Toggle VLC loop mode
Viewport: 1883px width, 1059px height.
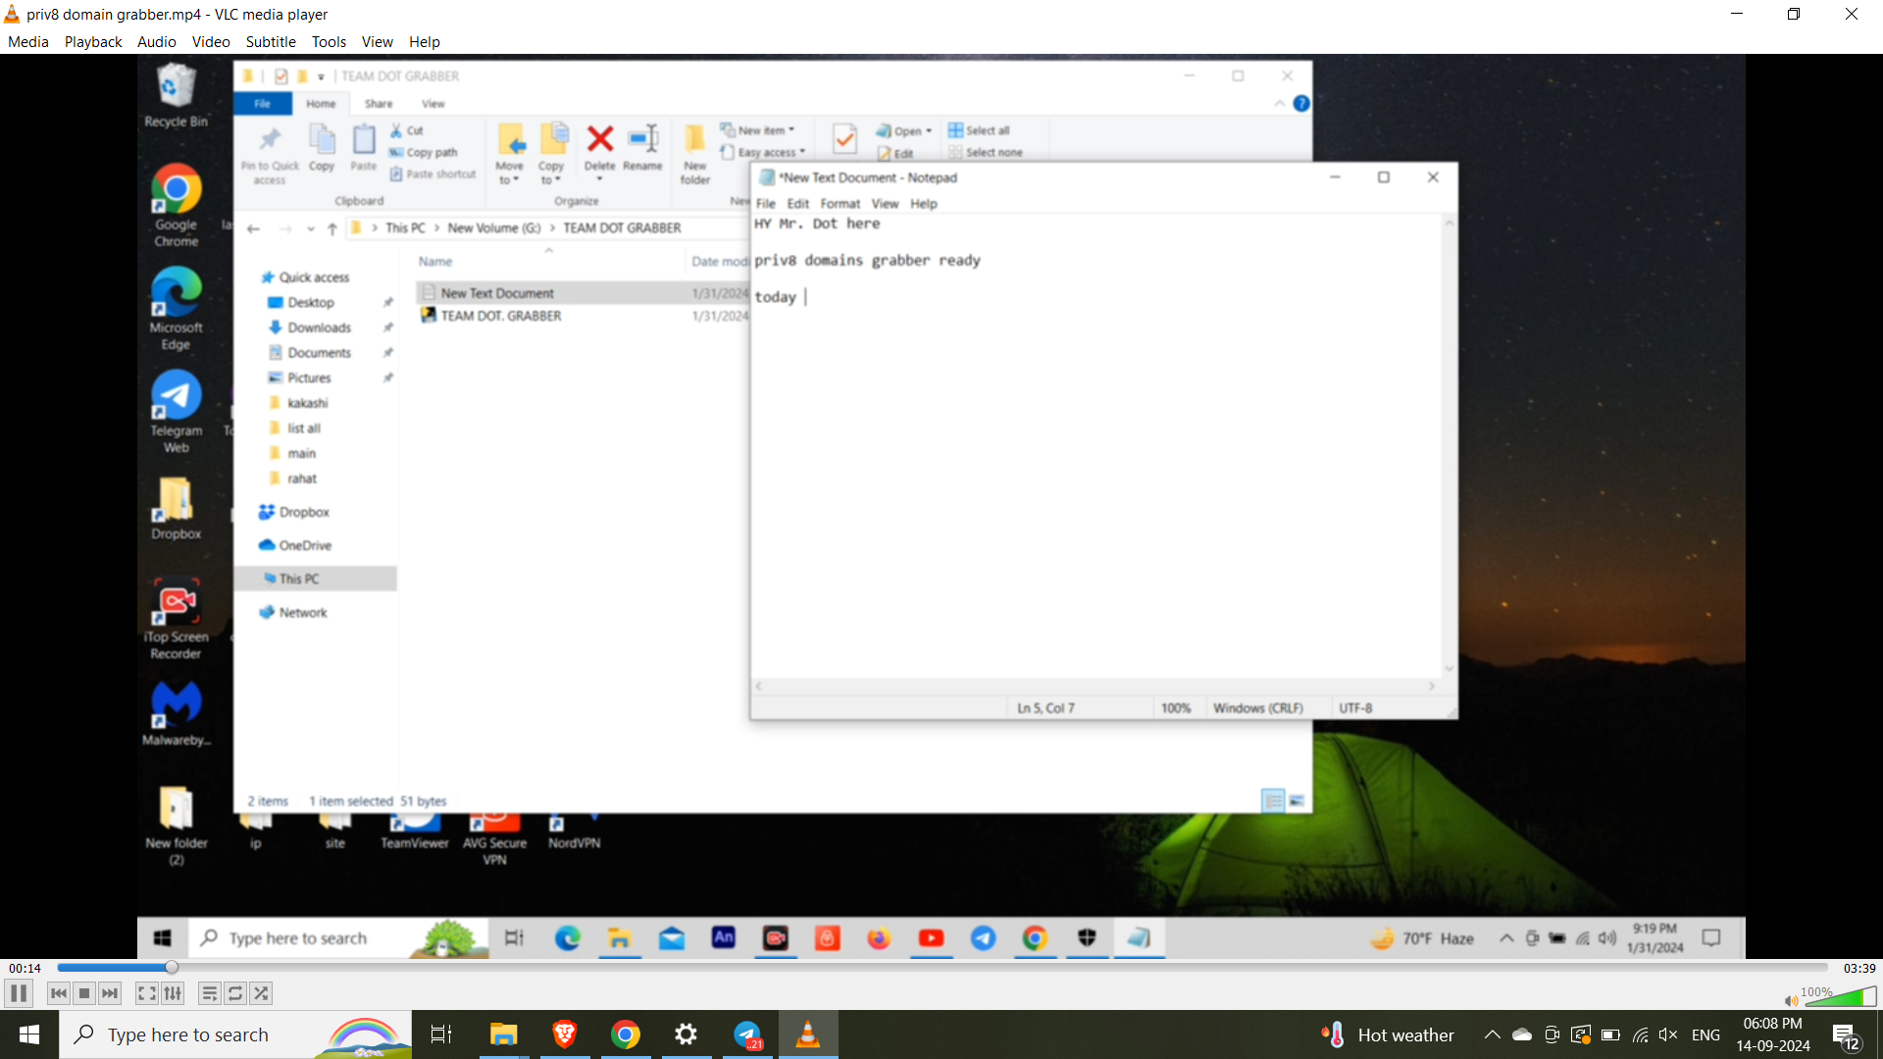235,993
